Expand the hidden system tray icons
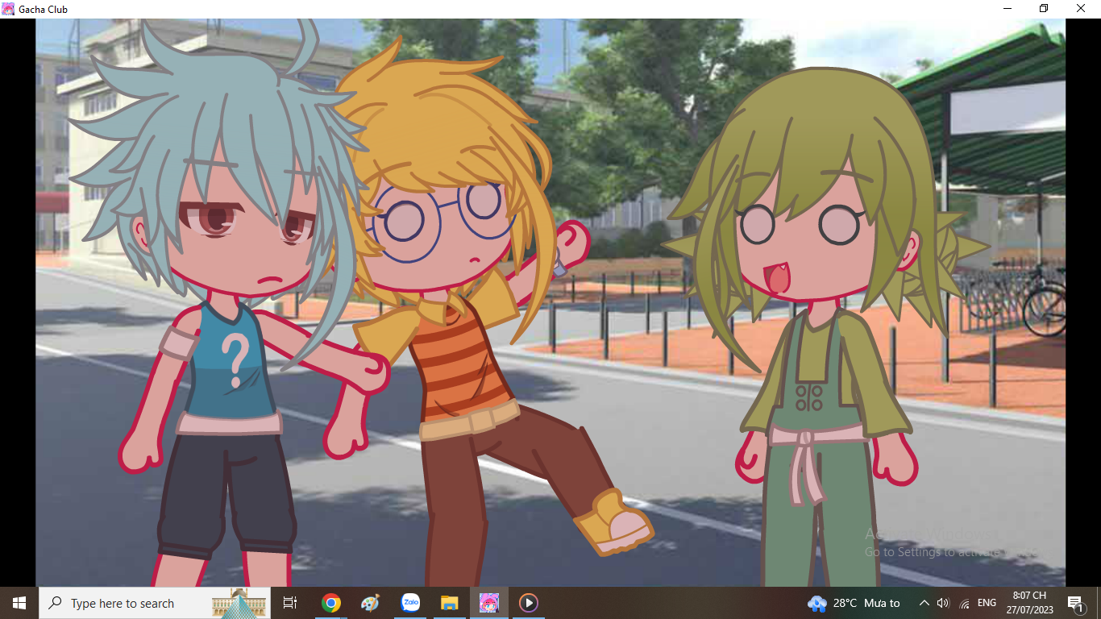The width and height of the screenshot is (1101, 619). tap(924, 603)
